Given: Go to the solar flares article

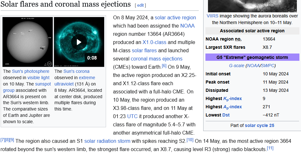Looking at the screenshot, I should 144,51.
